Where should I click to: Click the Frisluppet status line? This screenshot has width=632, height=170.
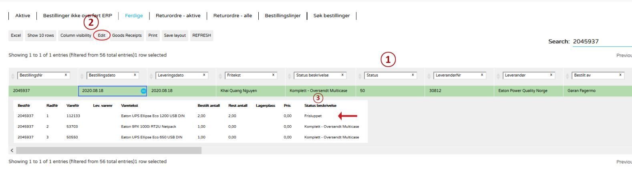tap(313, 116)
